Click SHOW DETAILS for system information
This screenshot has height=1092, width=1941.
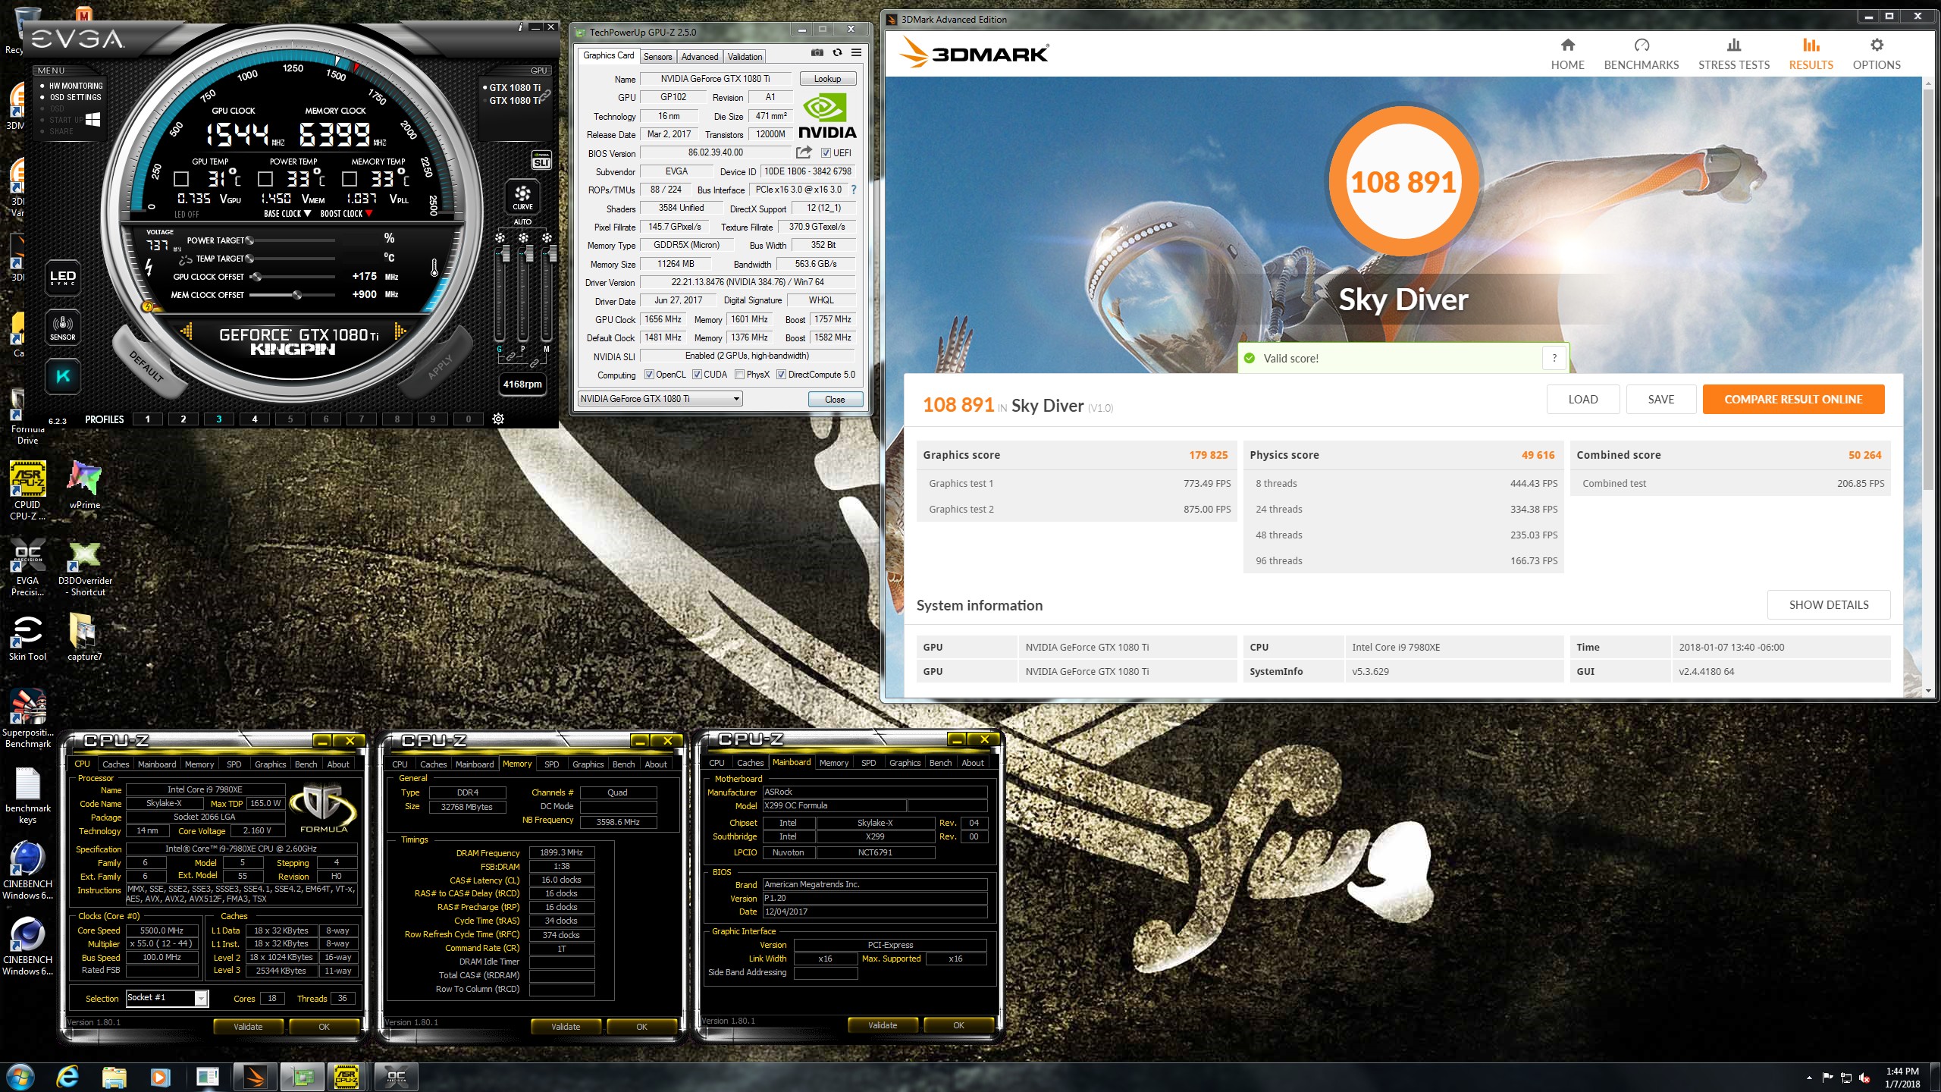[1828, 605]
